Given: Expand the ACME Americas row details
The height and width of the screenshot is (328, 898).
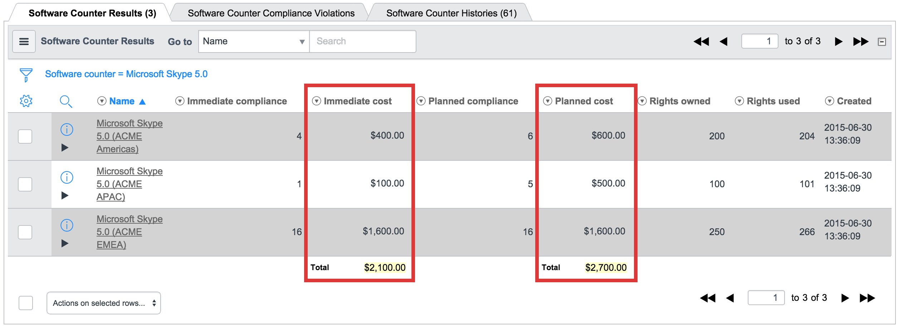Looking at the screenshot, I should pos(65,148).
